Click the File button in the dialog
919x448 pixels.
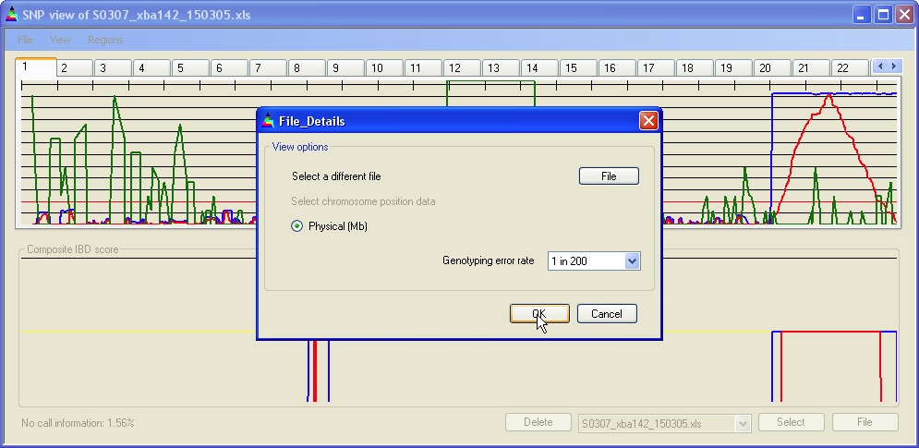[x=609, y=176]
